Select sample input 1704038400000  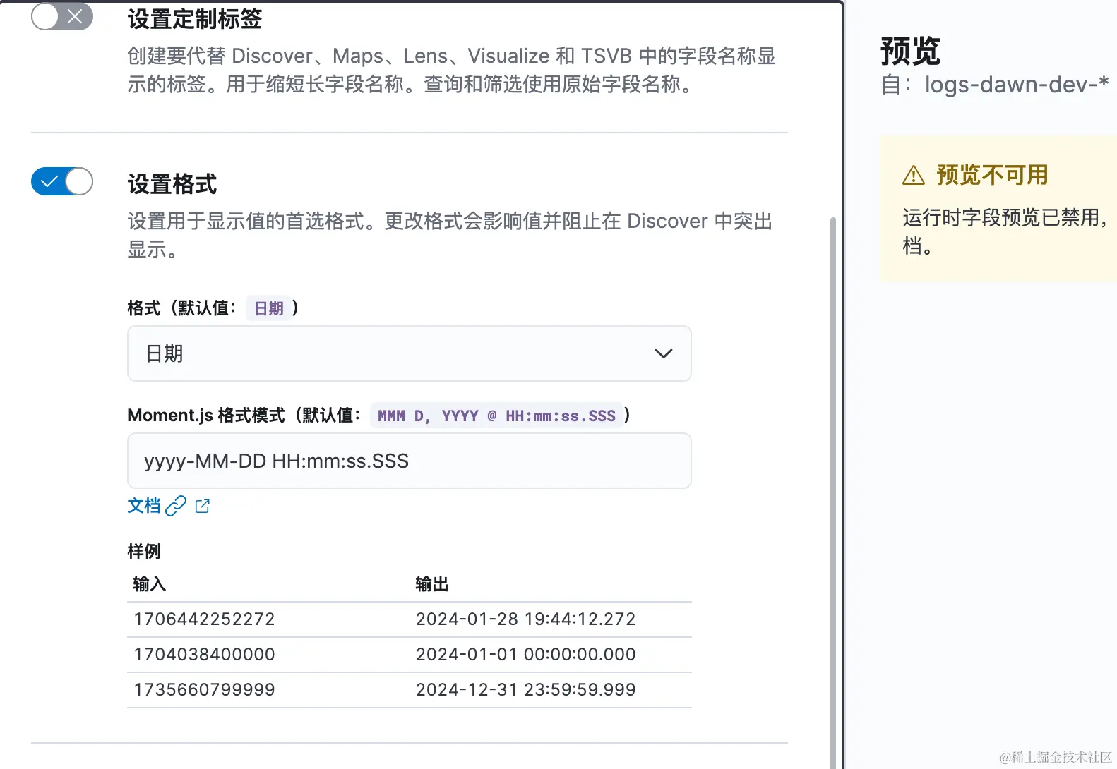pos(205,654)
